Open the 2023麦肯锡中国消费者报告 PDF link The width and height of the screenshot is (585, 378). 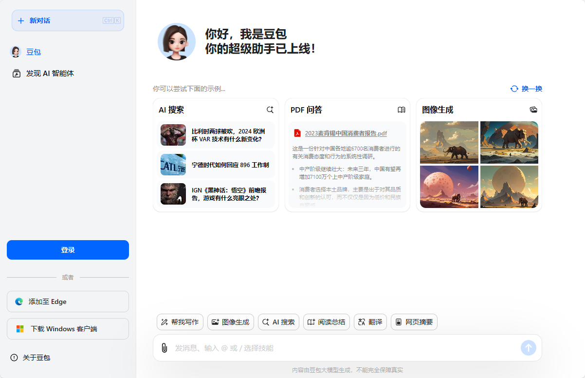click(346, 133)
